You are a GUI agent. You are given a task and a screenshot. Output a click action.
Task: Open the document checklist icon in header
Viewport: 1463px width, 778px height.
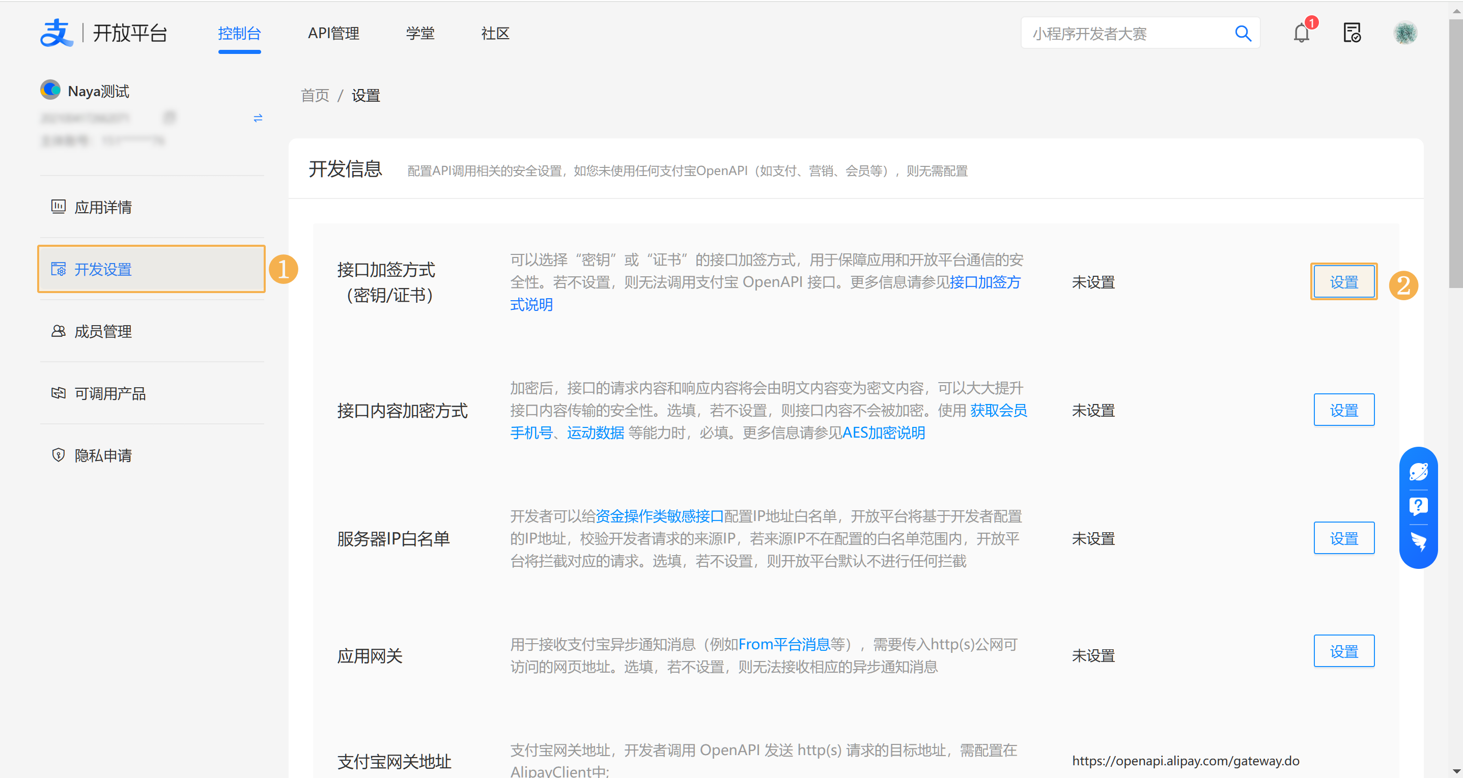click(1352, 34)
